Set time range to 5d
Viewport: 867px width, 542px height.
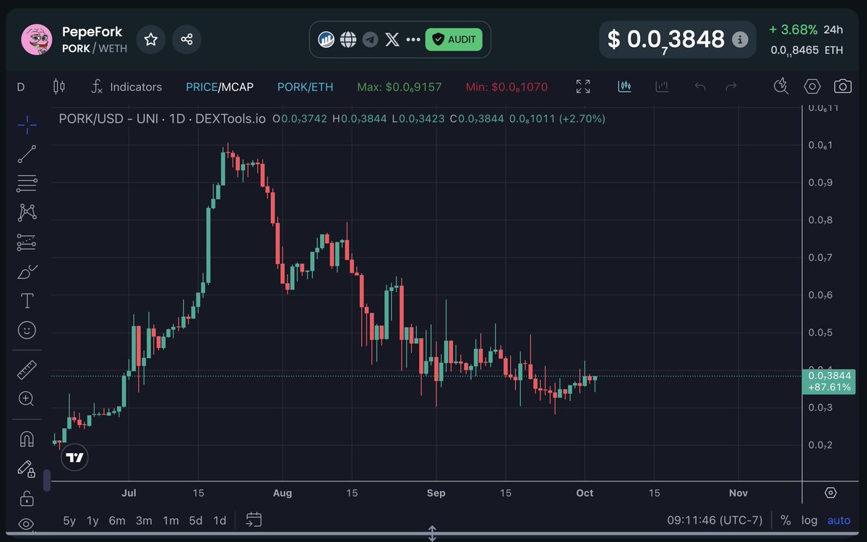pyautogui.click(x=196, y=520)
